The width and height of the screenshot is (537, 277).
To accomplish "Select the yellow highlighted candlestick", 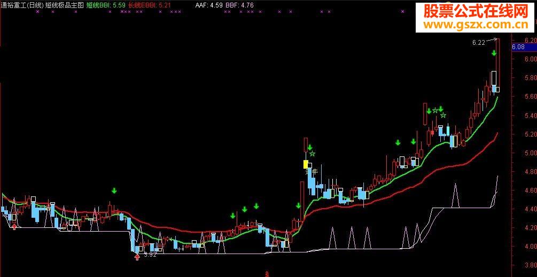I will pyautogui.click(x=306, y=164).
